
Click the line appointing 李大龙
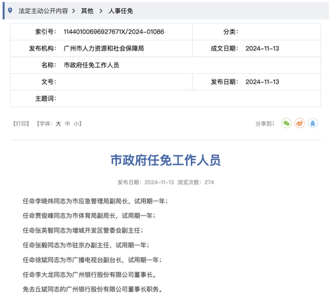pyautogui.click(x=90, y=274)
